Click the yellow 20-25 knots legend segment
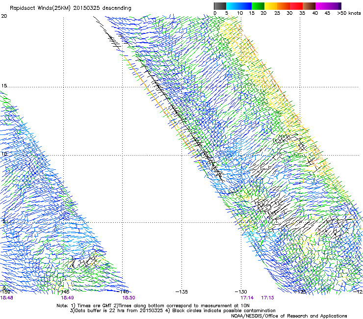 click(271, 6)
